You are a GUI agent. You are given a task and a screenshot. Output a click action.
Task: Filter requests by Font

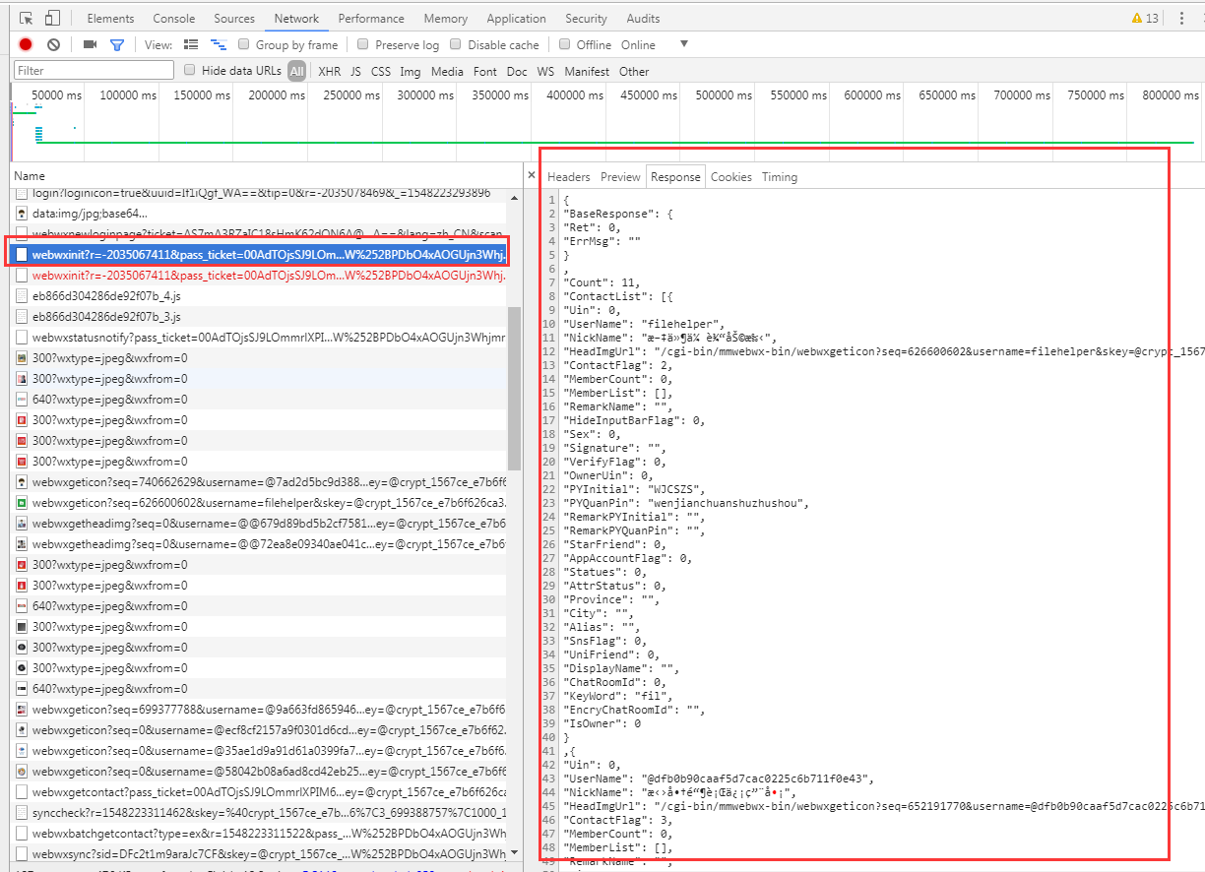484,71
